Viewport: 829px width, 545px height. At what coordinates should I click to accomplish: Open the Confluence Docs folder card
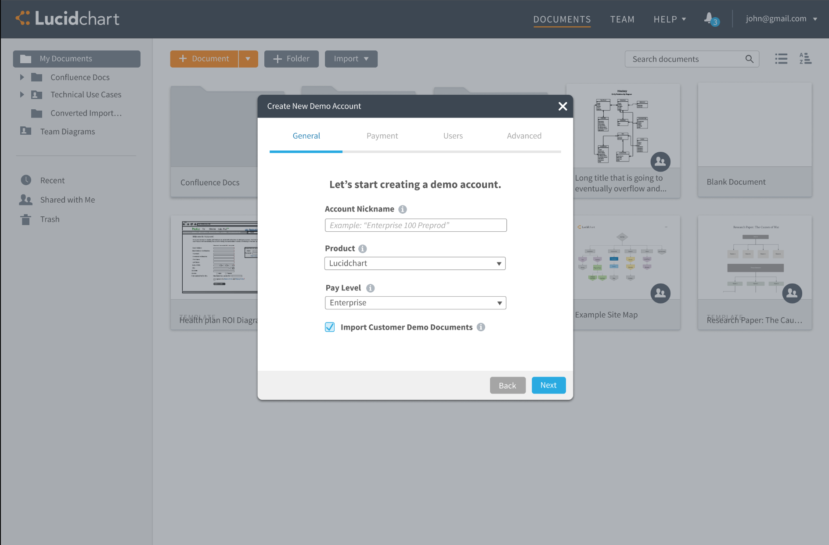(214, 141)
